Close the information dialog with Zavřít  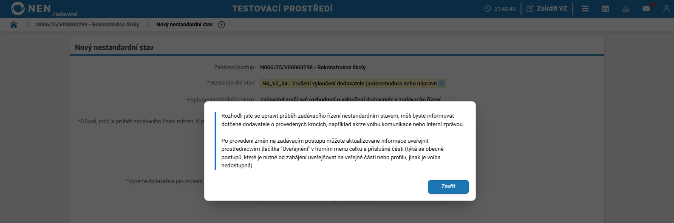pos(448,186)
